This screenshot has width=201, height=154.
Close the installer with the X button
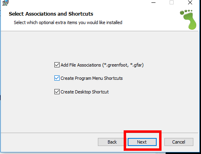click(190, 2)
